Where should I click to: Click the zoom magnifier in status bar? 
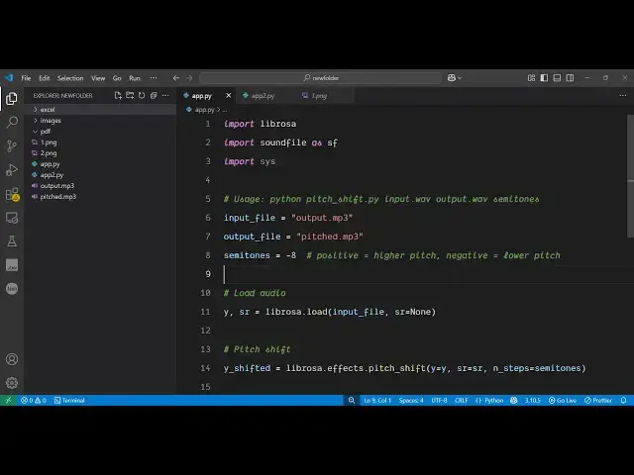point(352,400)
